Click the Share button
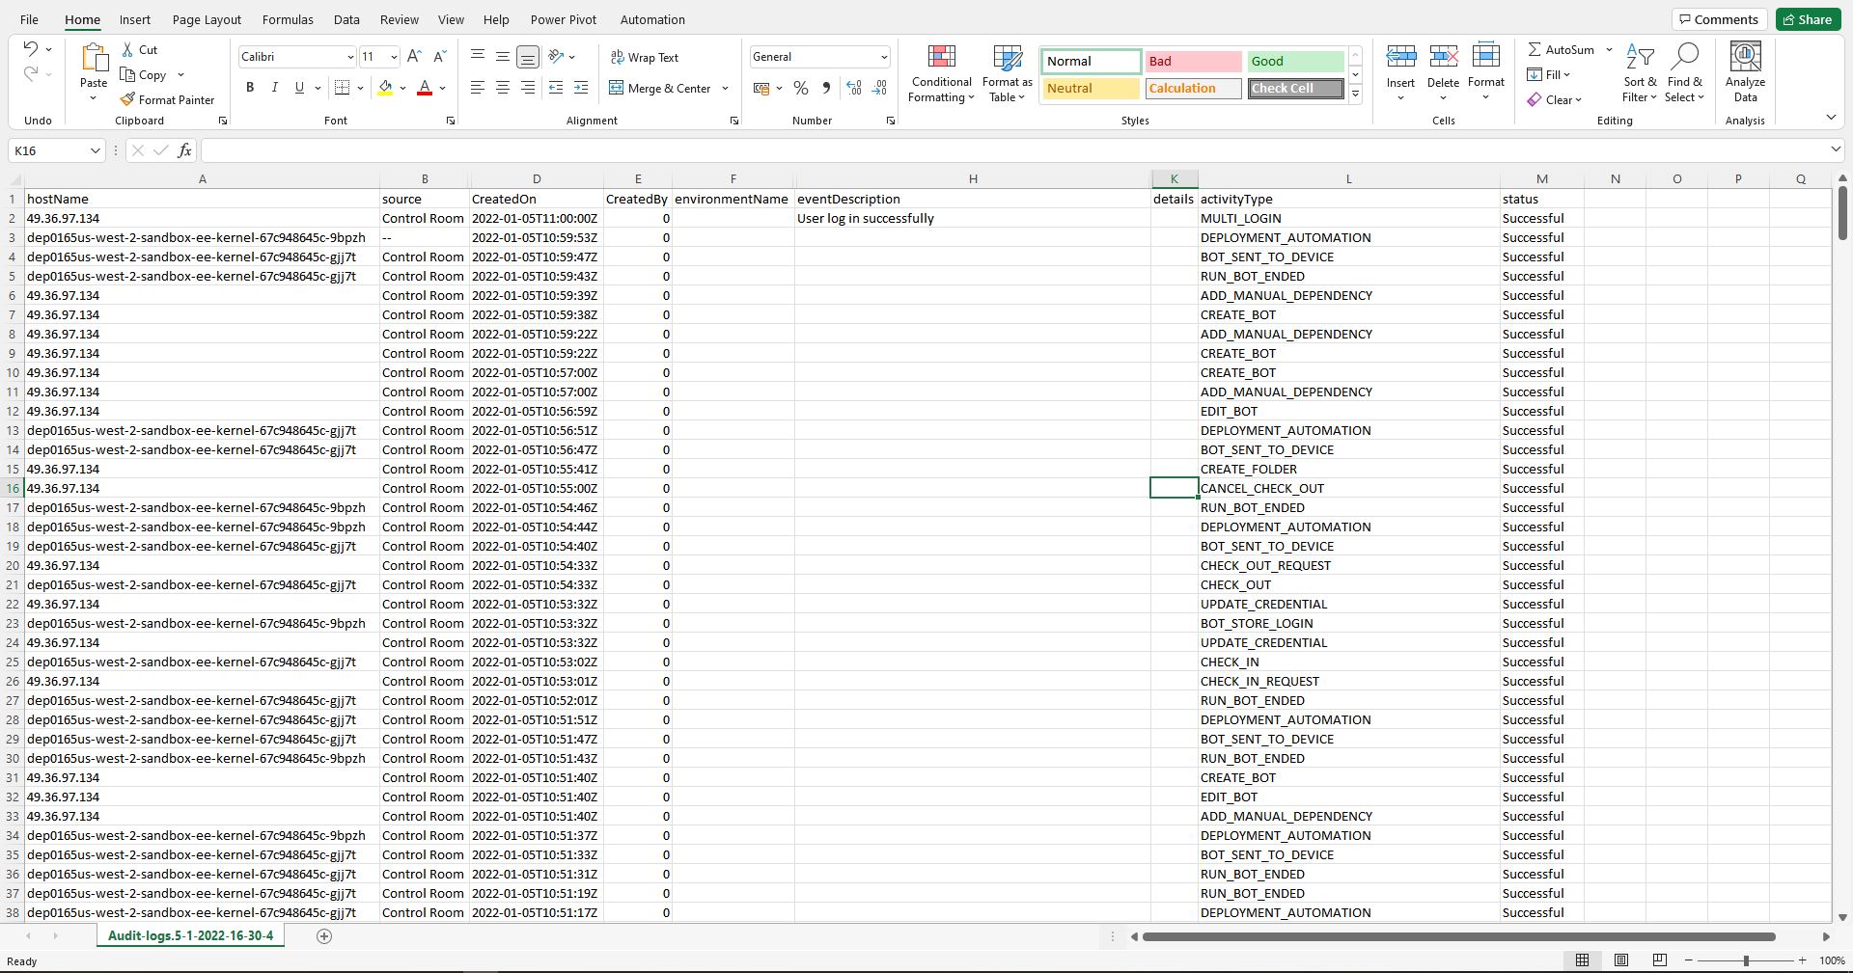The height and width of the screenshot is (973, 1853). tap(1807, 19)
